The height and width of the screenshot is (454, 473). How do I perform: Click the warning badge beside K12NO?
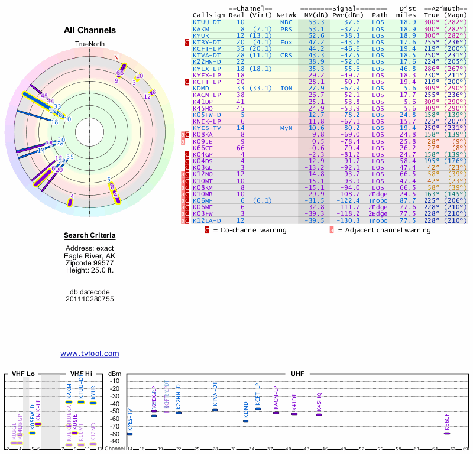pos(185,174)
